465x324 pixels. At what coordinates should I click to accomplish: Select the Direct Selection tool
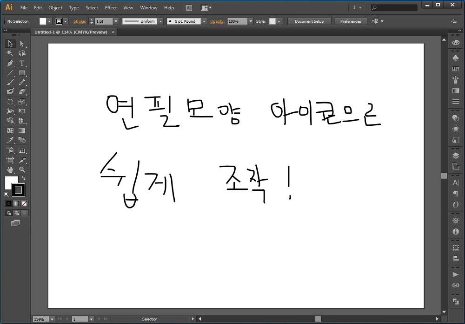(22, 44)
